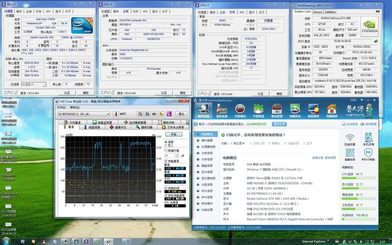Click Ludashi Weibo share (微博分享) link
The height and width of the screenshot is (245, 392).
click(x=318, y=158)
